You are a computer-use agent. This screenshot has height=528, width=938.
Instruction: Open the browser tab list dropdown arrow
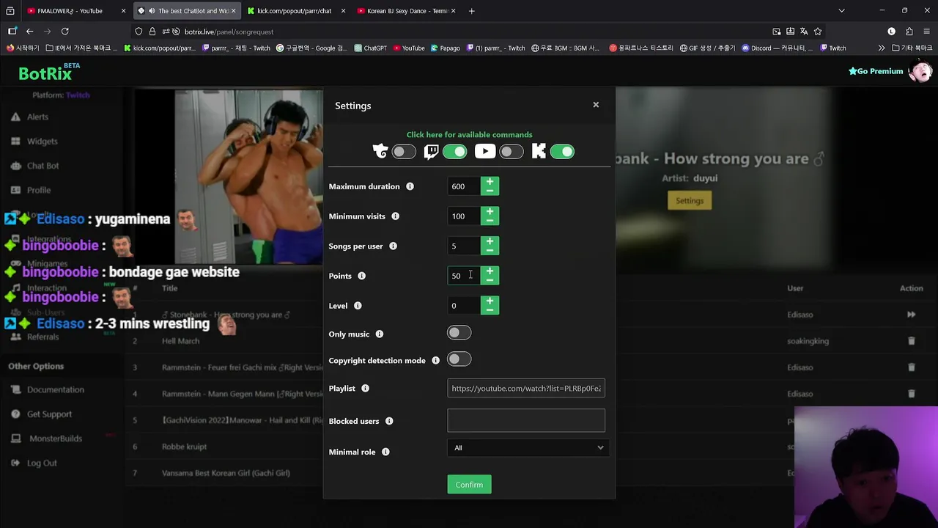pos(841,11)
